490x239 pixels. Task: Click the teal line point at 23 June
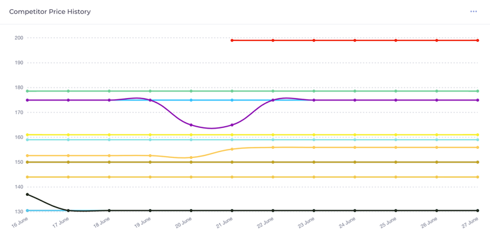pyautogui.click(x=314, y=140)
